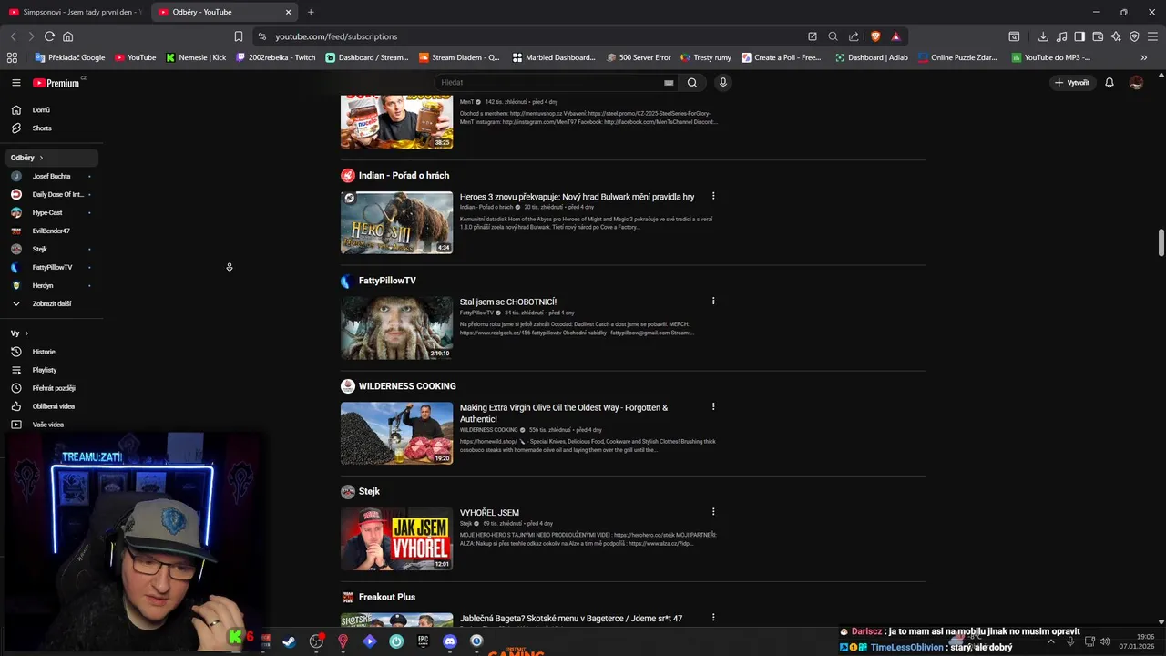Open the Hype-Cast subscription channel
Viewport: 1166px width, 656px height.
tap(51, 212)
